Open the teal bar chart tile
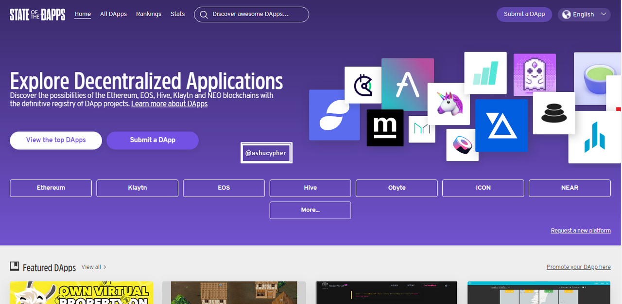 tap(485, 73)
